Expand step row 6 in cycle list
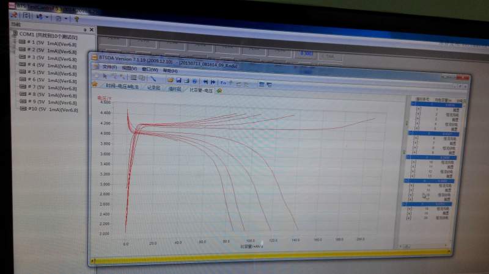This screenshot has height=274, width=489. 416,138
